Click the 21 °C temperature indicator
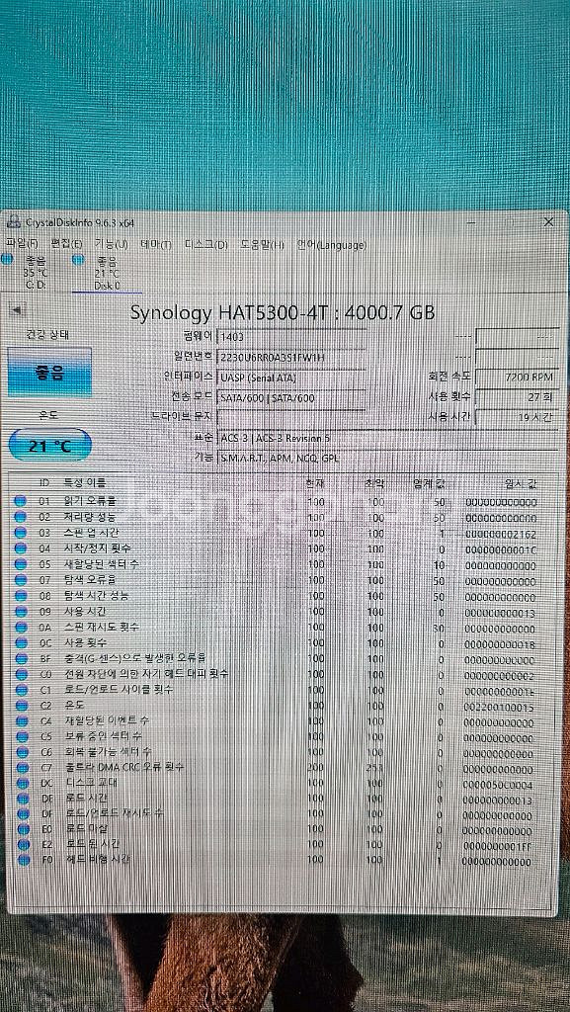570x1012 pixels. click(x=50, y=446)
